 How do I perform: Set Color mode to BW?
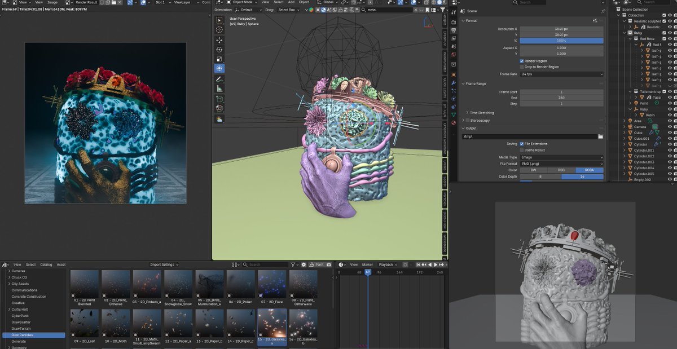533,170
